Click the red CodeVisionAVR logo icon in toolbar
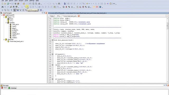The height and width of the screenshot is (95, 169). [x=97, y=7]
